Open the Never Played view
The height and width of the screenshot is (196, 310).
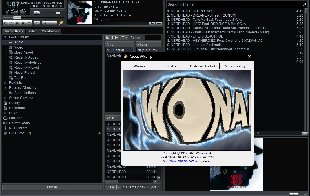point(24,73)
